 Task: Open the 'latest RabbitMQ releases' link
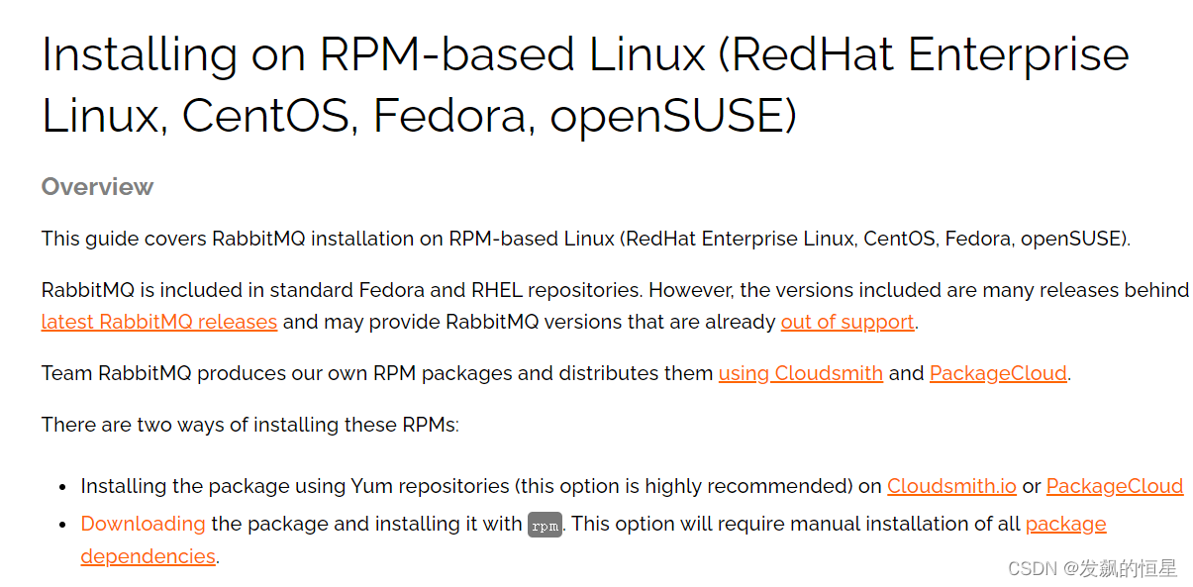tap(159, 322)
